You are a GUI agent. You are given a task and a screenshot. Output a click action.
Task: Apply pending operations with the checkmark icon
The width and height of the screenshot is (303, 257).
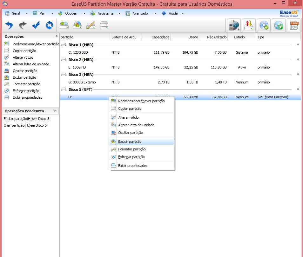click(x=36, y=25)
